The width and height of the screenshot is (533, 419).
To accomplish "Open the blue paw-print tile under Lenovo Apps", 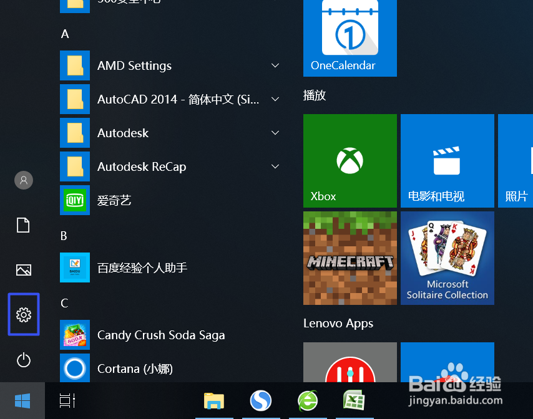I will point(447,362).
